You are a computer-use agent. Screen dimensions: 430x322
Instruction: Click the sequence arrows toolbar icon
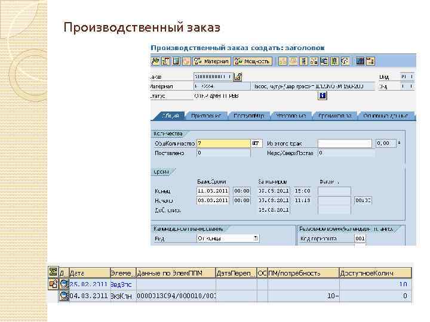coord(345,61)
